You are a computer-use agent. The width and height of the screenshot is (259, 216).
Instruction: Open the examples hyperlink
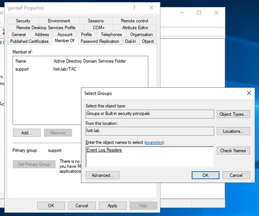(x=154, y=143)
